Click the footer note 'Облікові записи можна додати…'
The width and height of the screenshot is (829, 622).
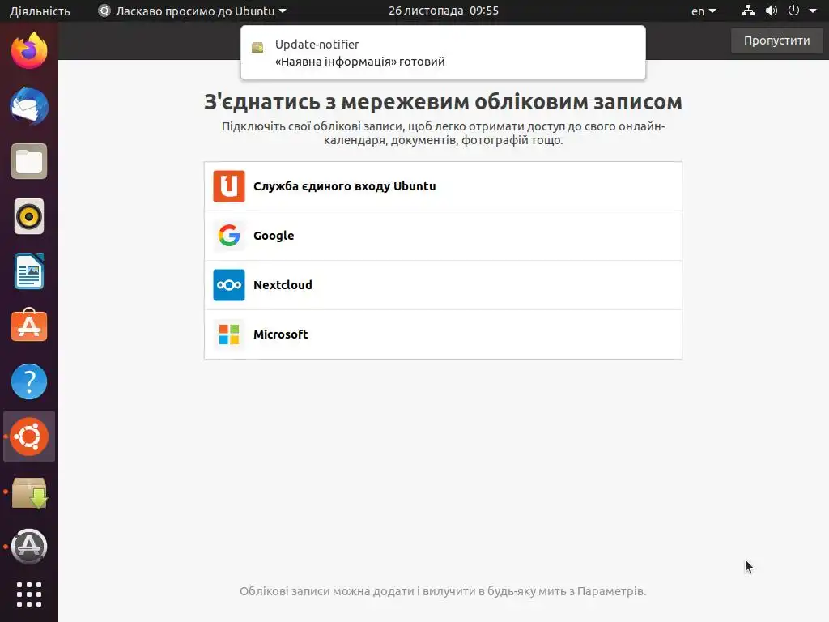tap(443, 590)
